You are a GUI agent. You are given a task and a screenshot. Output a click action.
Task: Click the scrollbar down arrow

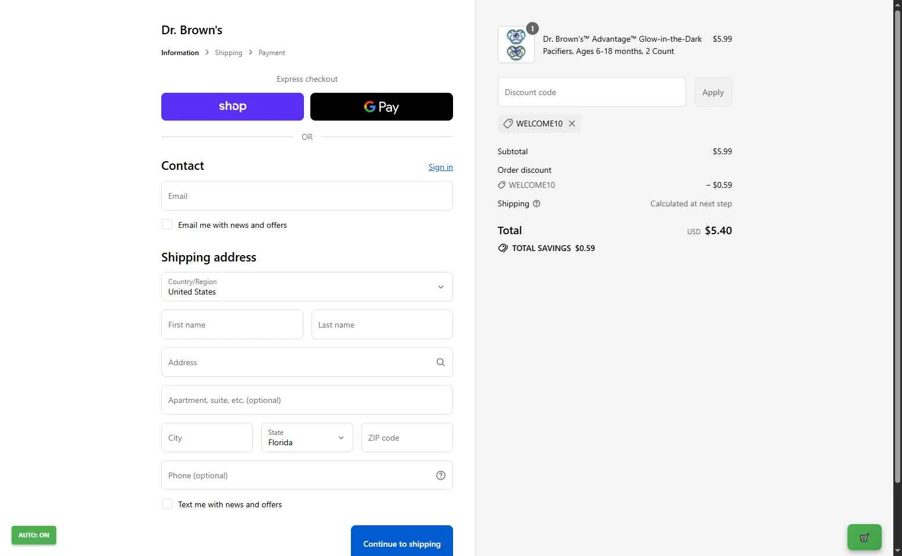pyautogui.click(x=897, y=551)
